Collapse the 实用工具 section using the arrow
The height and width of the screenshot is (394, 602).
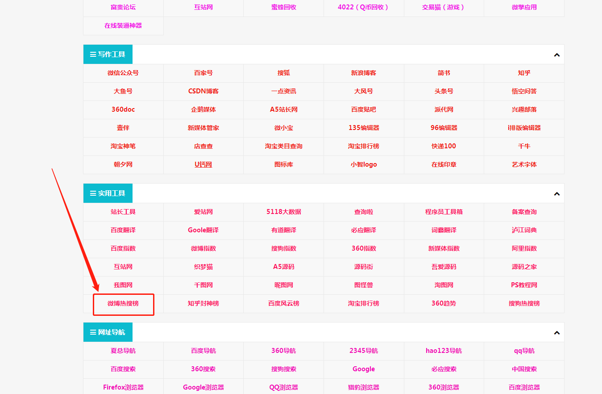coord(556,194)
